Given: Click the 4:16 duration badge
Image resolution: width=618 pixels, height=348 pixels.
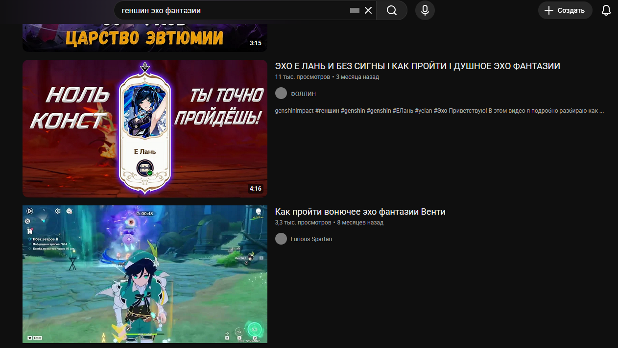Looking at the screenshot, I should pos(256,189).
